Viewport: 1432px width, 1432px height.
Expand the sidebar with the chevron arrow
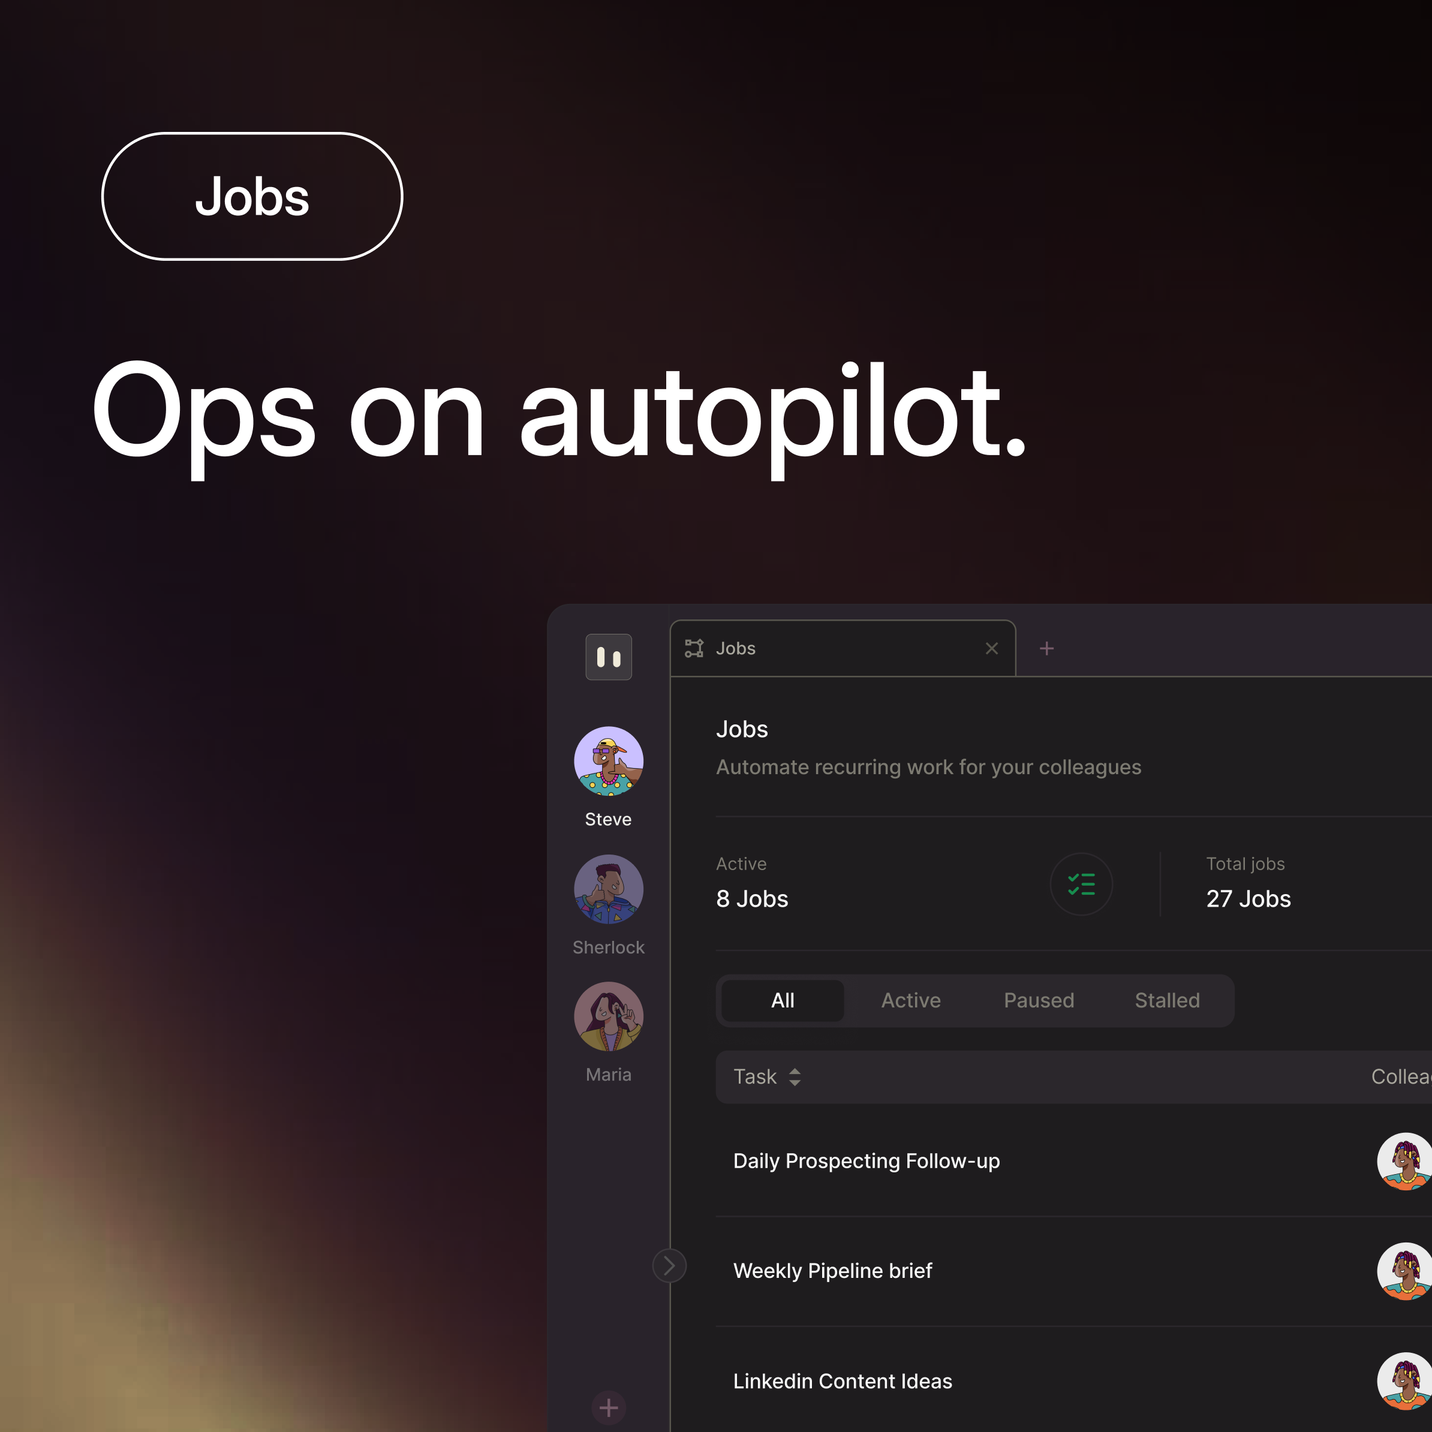click(669, 1266)
